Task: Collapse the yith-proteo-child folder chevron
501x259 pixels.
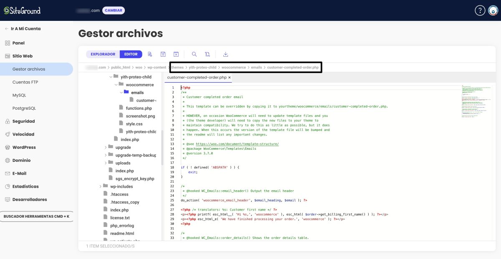Action: coord(111,77)
